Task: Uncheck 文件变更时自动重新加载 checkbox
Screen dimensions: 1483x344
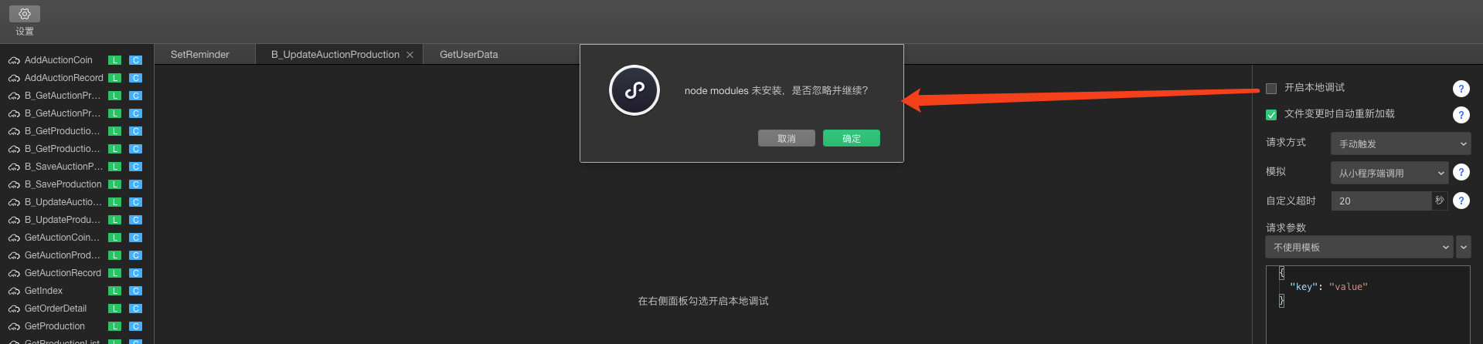Action: [1271, 115]
